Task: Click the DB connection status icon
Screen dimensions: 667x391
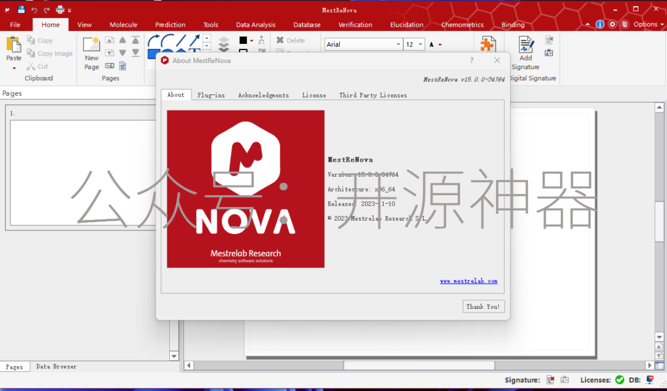Action: coord(650,379)
